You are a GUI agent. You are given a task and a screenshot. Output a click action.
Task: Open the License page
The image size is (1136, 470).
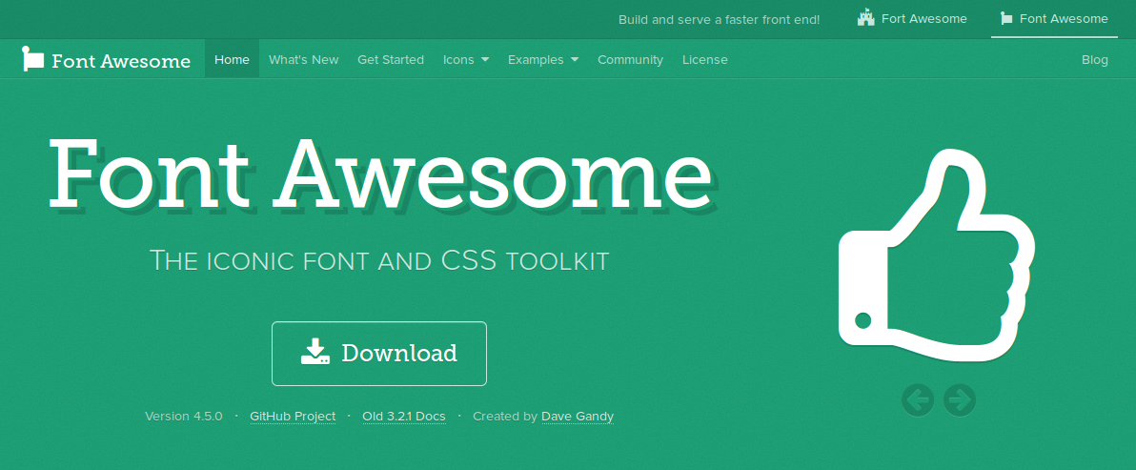coord(705,59)
